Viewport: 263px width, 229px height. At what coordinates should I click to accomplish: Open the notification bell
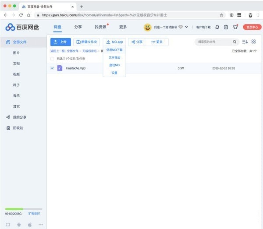pyautogui.click(x=217, y=27)
